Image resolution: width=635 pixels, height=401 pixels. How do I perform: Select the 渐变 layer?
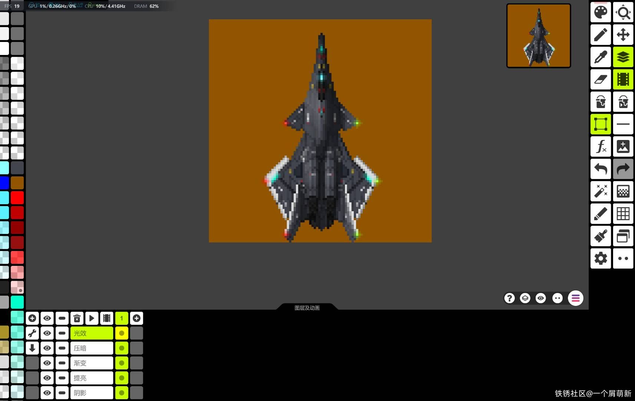(x=92, y=363)
